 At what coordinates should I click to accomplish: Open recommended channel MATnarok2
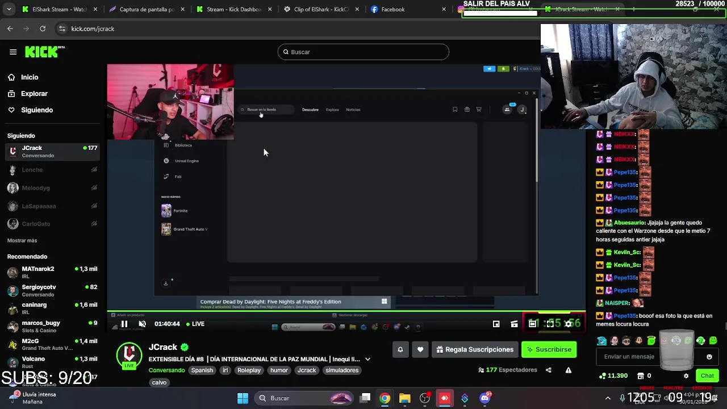52,272
